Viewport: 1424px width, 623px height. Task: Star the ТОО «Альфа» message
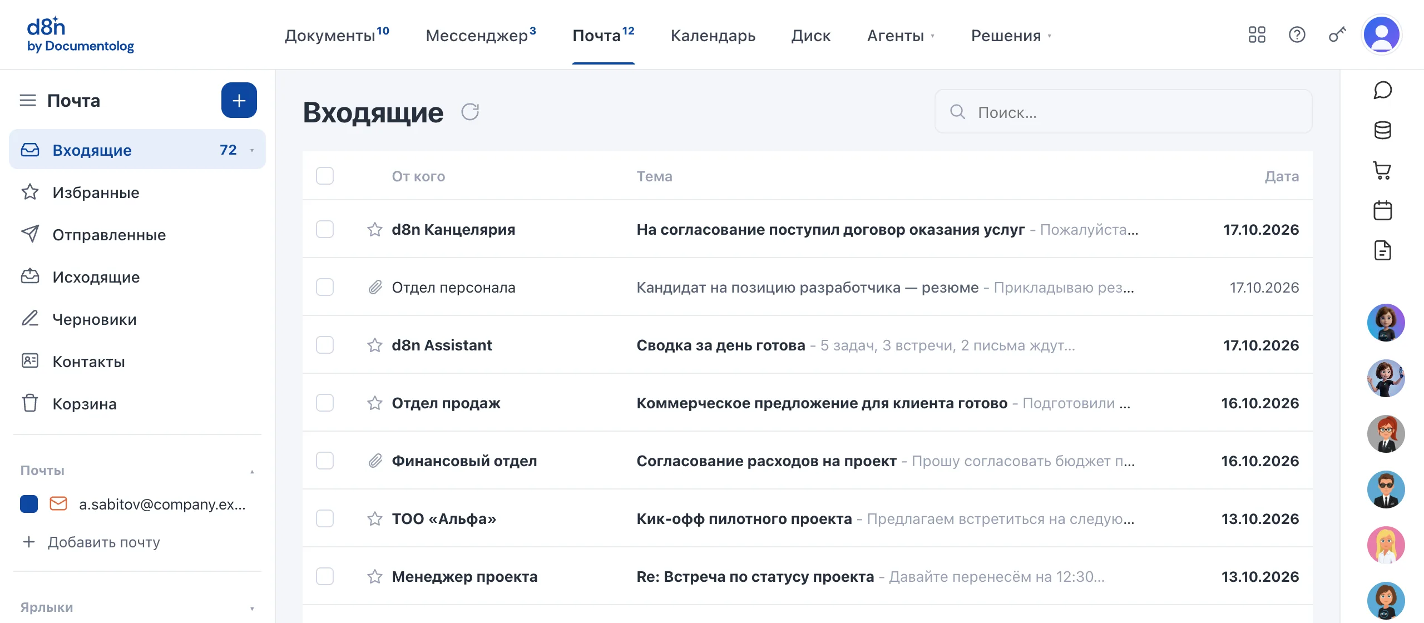pyautogui.click(x=375, y=518)
